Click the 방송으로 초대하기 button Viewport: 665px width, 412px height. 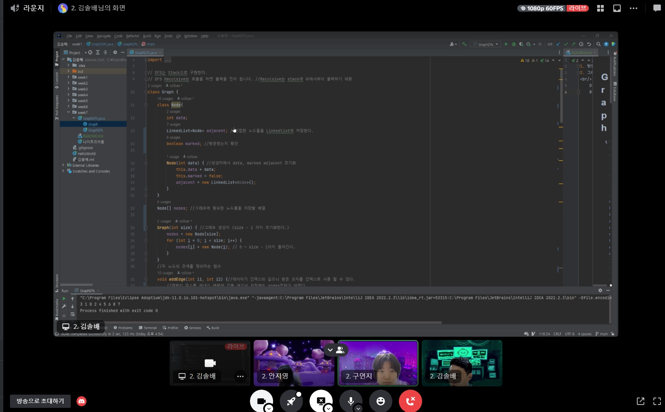coord(40,401)
